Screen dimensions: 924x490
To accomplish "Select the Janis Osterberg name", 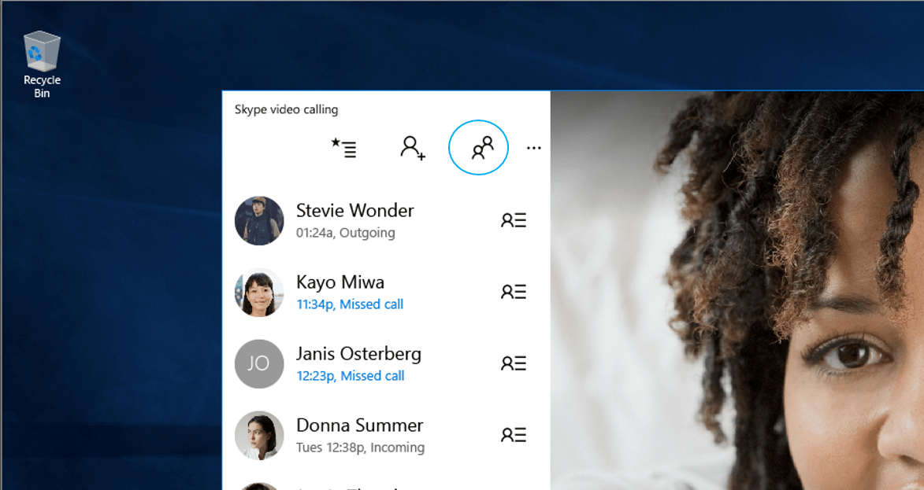I will [359, 353].
